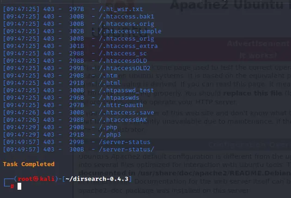Click the /.htaccessOLD path text
Screen dimensions: 291x198
click(123, 61)
